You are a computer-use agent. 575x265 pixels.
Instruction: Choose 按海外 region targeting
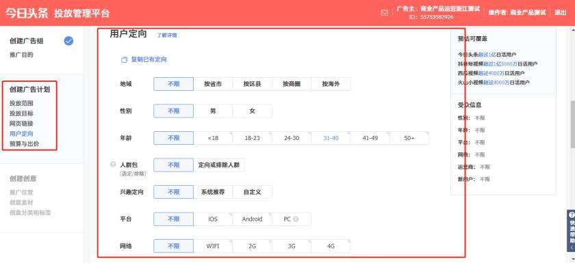click(x=331, y=84)
